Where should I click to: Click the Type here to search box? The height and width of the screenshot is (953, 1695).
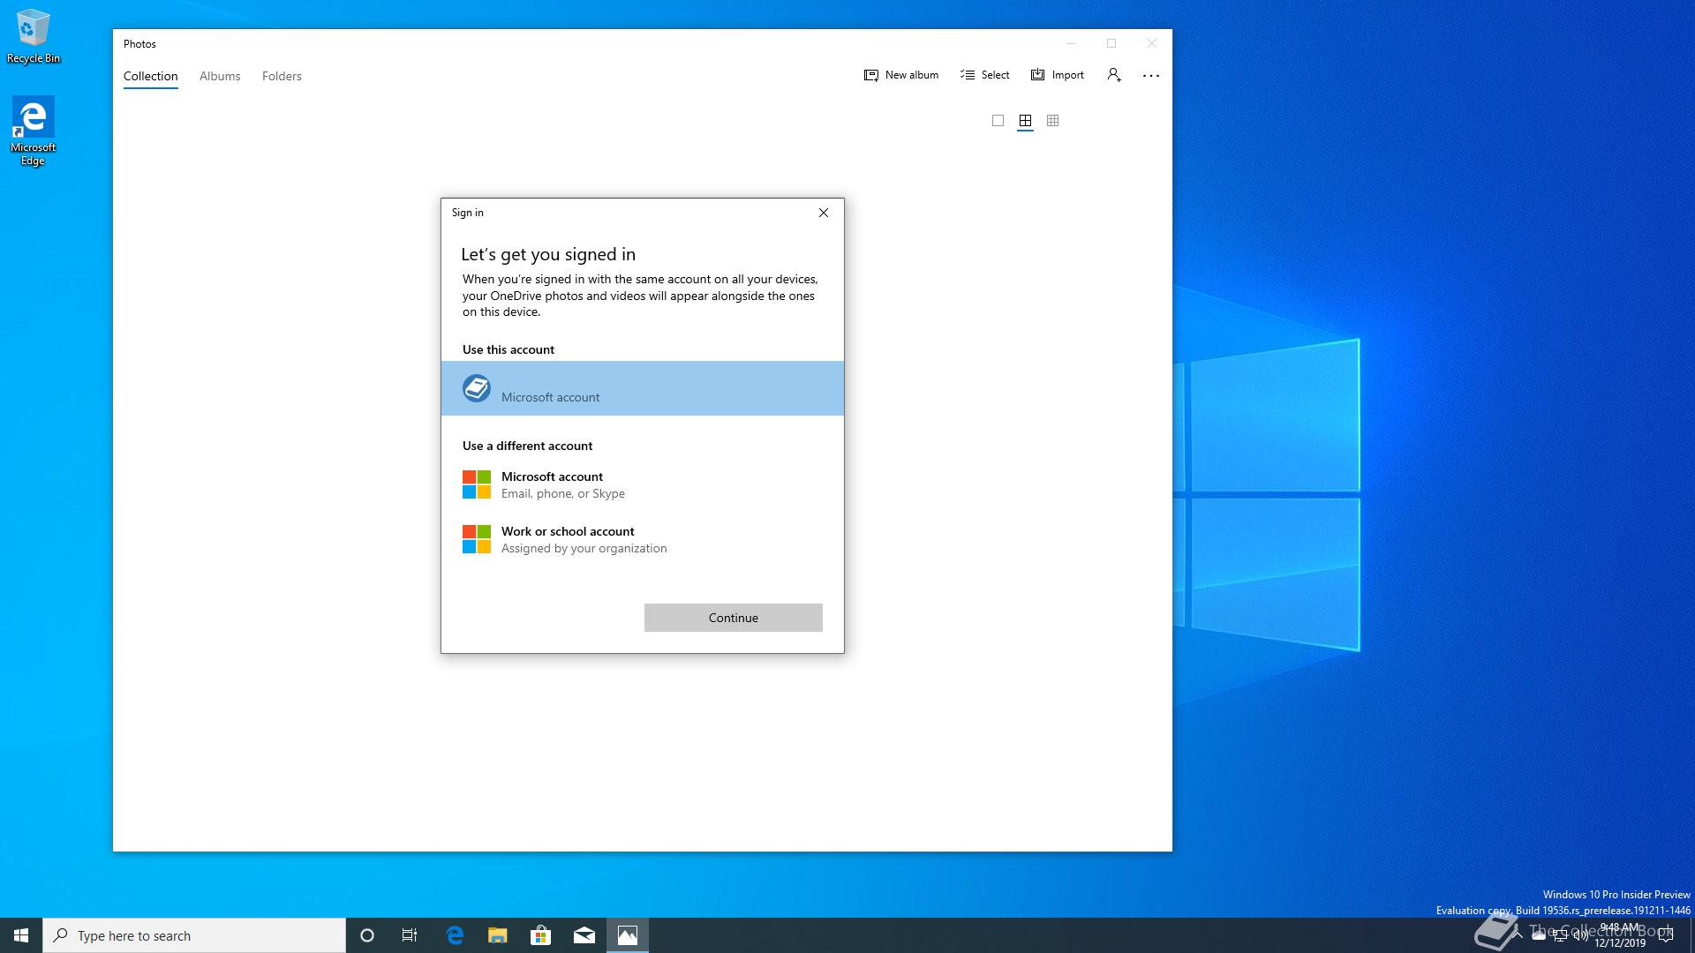point(194,935)
